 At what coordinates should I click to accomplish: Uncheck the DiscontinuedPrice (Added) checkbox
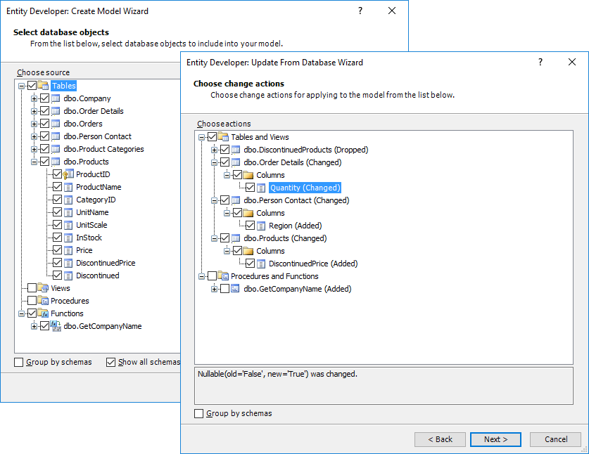click(250, 264)
